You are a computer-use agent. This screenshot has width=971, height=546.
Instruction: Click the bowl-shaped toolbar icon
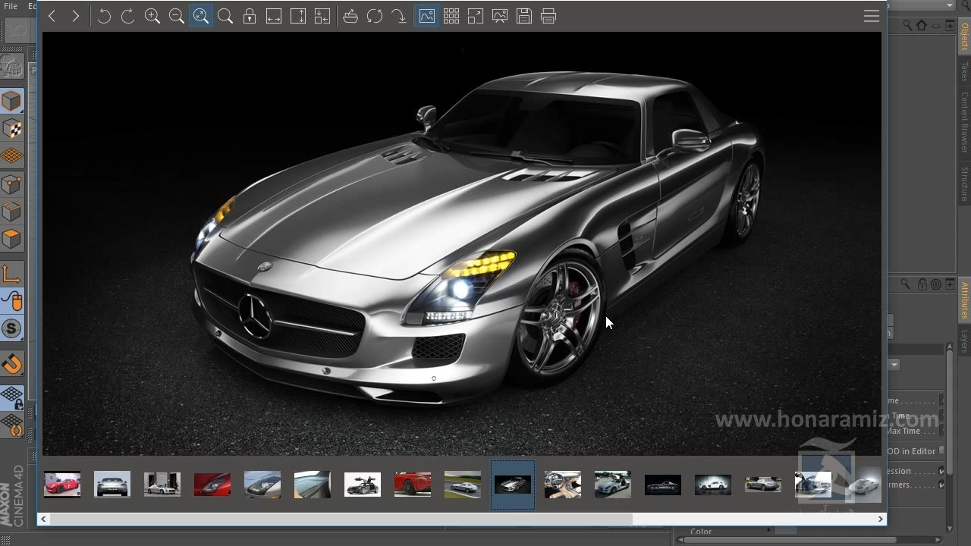350,16
